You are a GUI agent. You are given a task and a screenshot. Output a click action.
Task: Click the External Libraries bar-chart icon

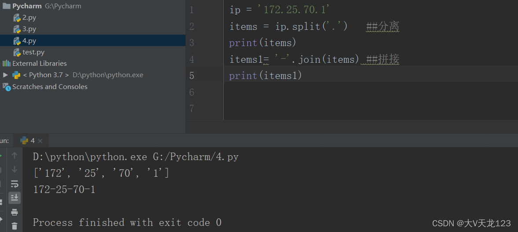point(6,63)
